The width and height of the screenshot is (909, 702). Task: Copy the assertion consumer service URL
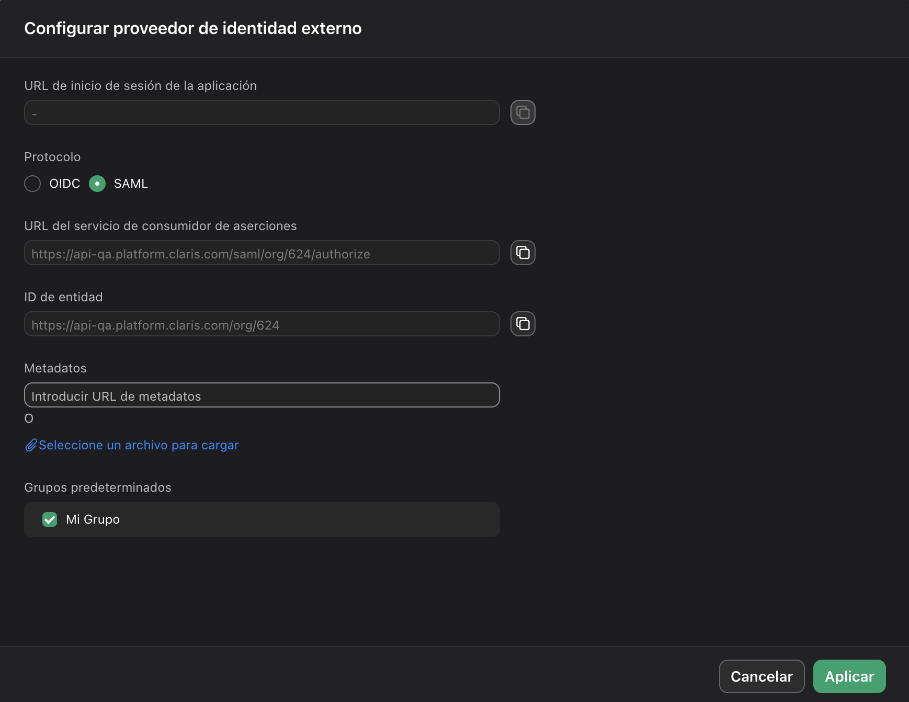(522, 253)
